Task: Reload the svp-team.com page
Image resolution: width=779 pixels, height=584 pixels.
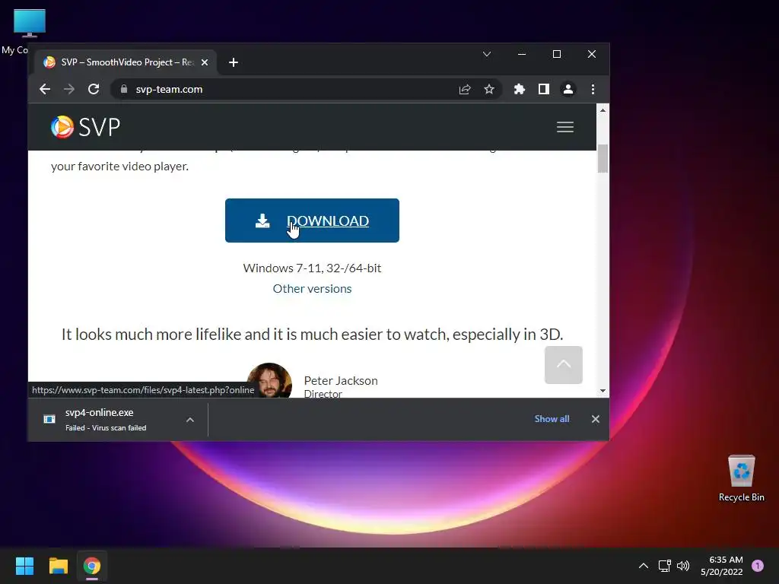Action: coord(94,90)
